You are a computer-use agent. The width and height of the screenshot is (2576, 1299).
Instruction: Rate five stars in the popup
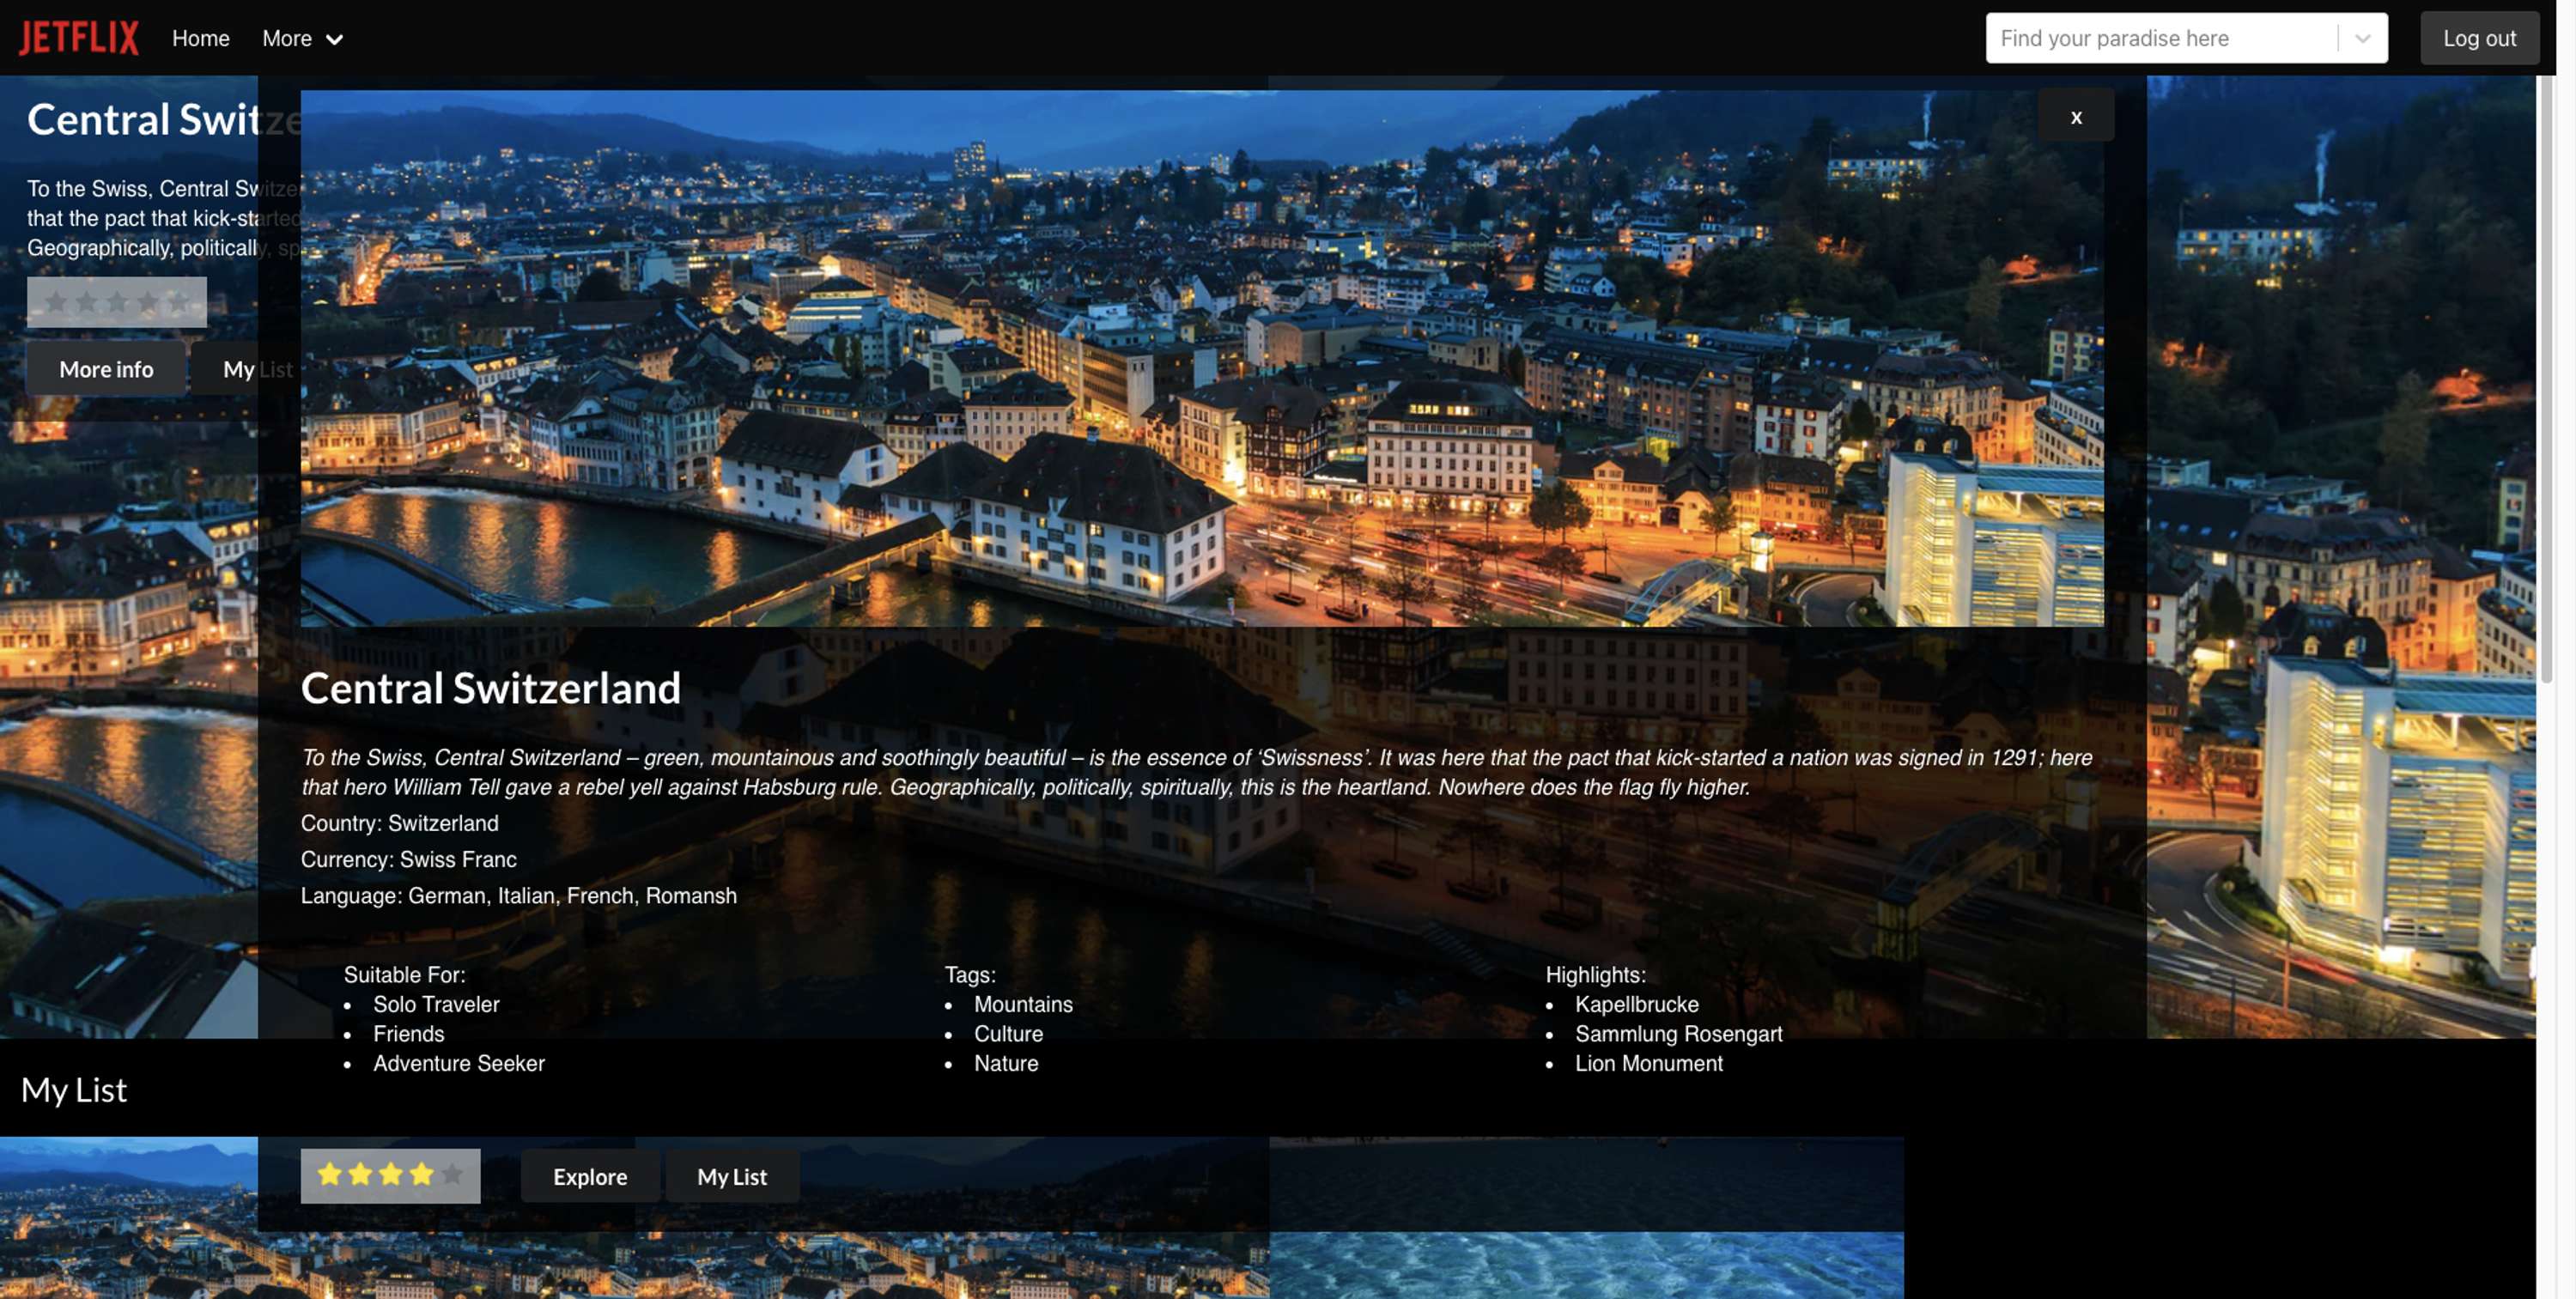point(452,1174)
